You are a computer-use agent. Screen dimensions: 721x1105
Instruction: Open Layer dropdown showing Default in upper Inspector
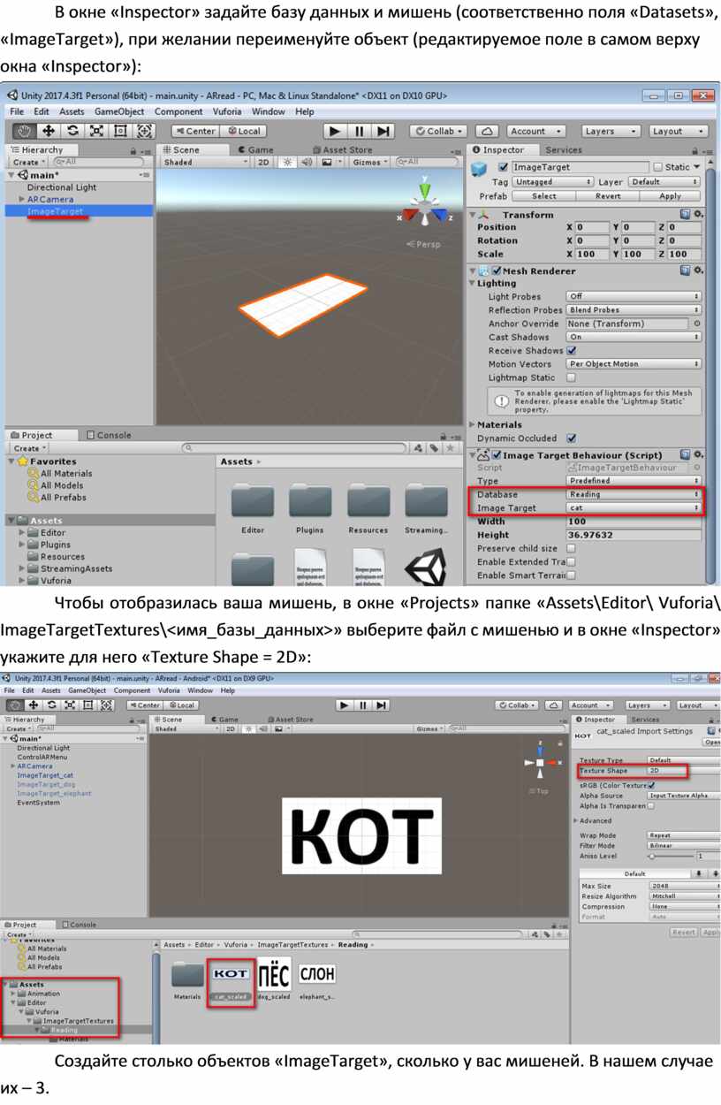click(664, 182)
